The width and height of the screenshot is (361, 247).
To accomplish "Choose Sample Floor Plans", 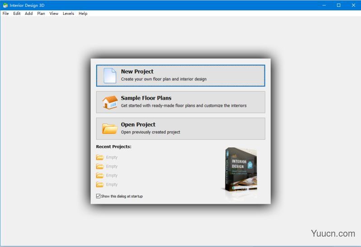I will 180,102.
